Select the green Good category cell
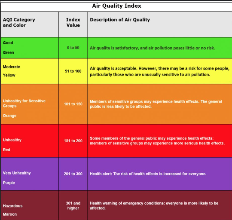Viewport: 232px width, 220px height. pyautogui.click(x=30, y=48)
